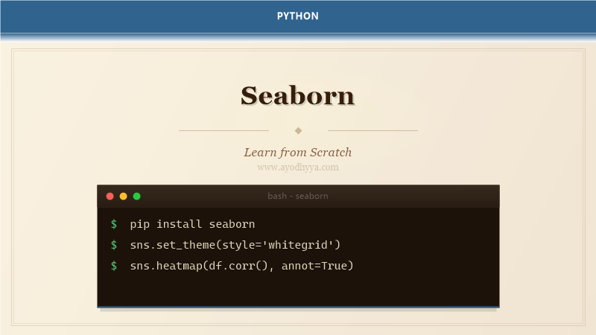Click the green maximize dot in the terminal
Viewport: 596px width, 335px height.
(x=137, y=197)
